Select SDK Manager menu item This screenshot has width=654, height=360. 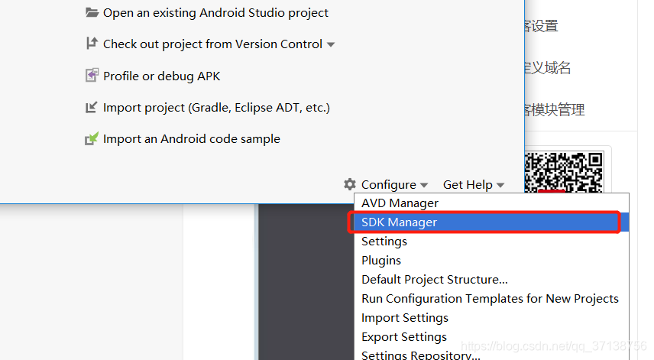point(491,222)
